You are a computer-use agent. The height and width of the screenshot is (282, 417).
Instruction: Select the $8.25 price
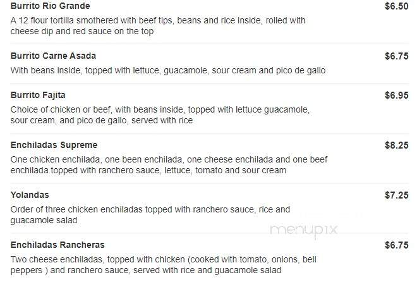[x=397, y=145]
